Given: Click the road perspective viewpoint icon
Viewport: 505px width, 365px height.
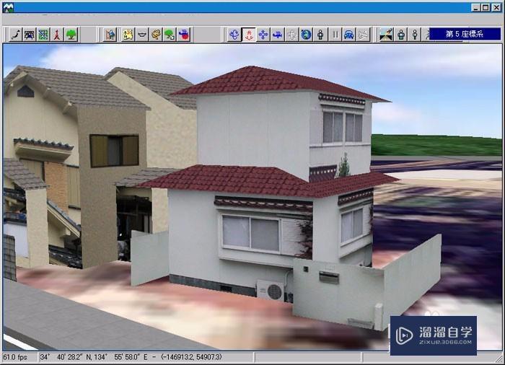Looking at the screenshot, I should [386, 35].
